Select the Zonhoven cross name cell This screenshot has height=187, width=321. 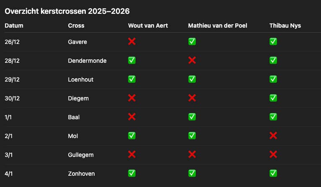click(x=82, y=174)
